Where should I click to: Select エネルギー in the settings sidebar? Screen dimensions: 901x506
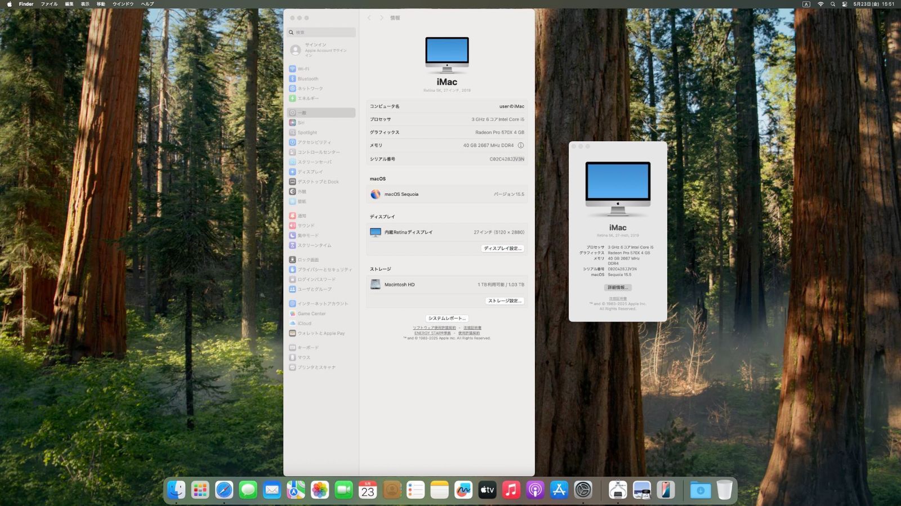pos(321,98)
